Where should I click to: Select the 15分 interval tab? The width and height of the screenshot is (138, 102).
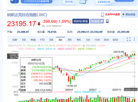(x=97, y=40)
